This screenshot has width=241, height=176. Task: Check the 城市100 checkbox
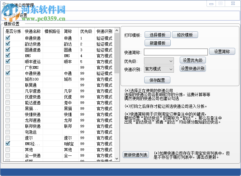(x=8, y=79)
